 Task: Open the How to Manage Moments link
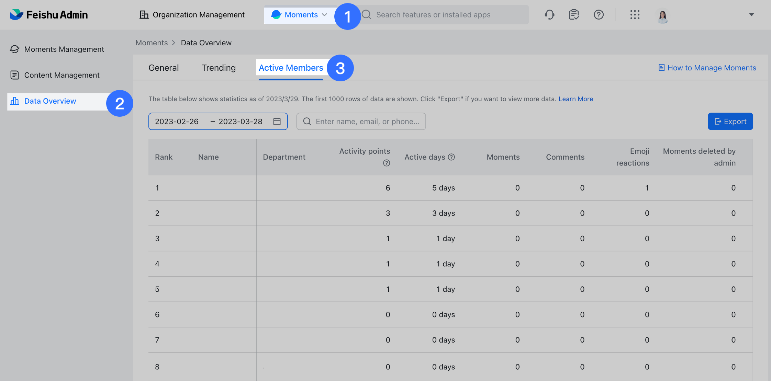(708, 68)
